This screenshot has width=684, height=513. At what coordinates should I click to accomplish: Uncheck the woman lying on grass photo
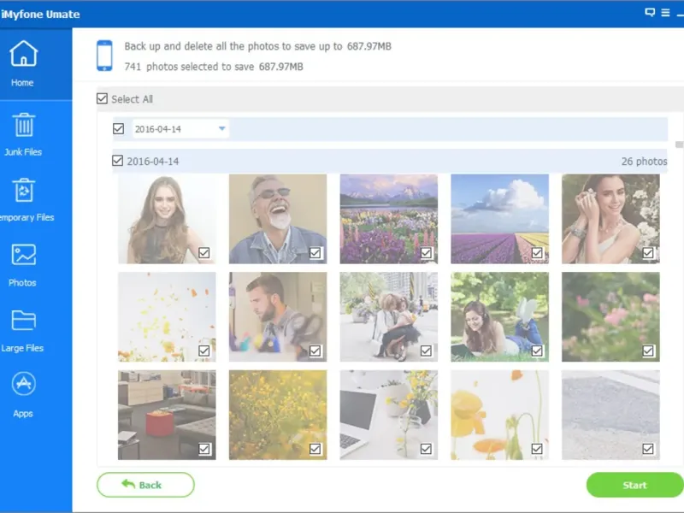537,351
